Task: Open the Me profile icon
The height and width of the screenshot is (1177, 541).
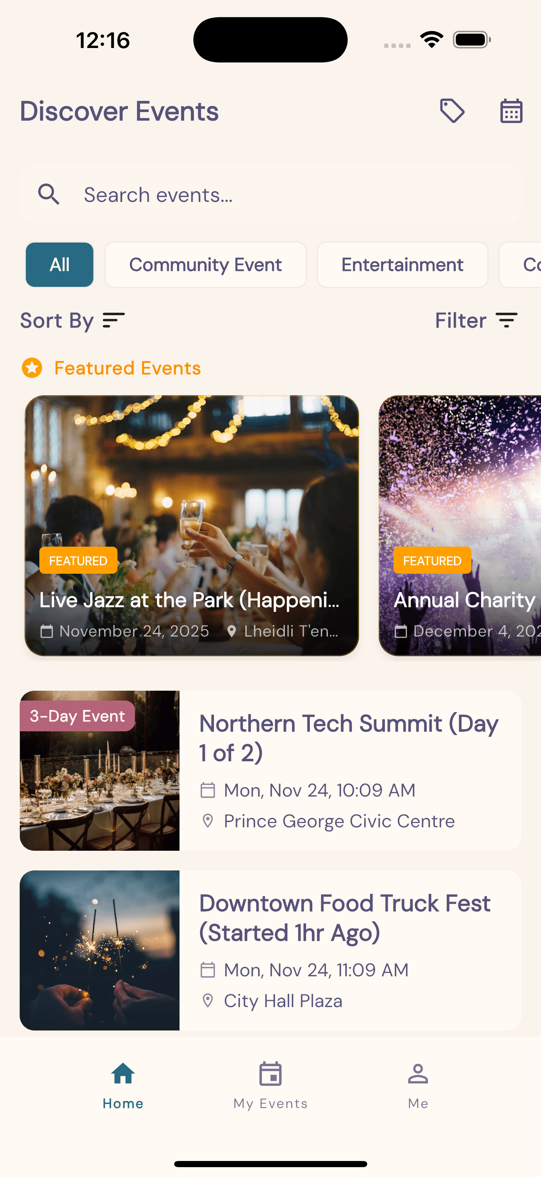Action: pos(418,1073)
